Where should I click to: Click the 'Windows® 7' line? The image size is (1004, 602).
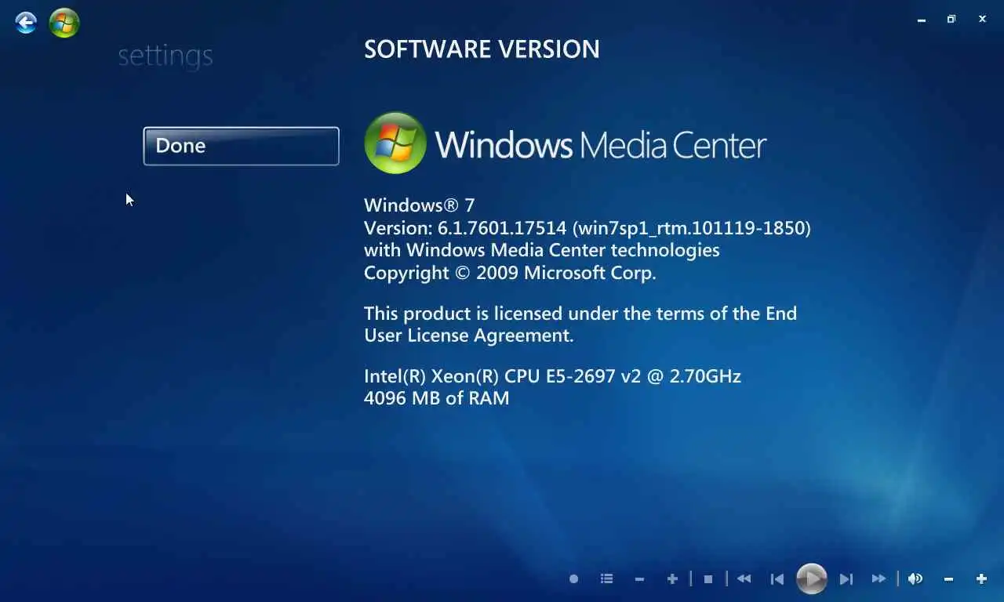pos(420,205)
